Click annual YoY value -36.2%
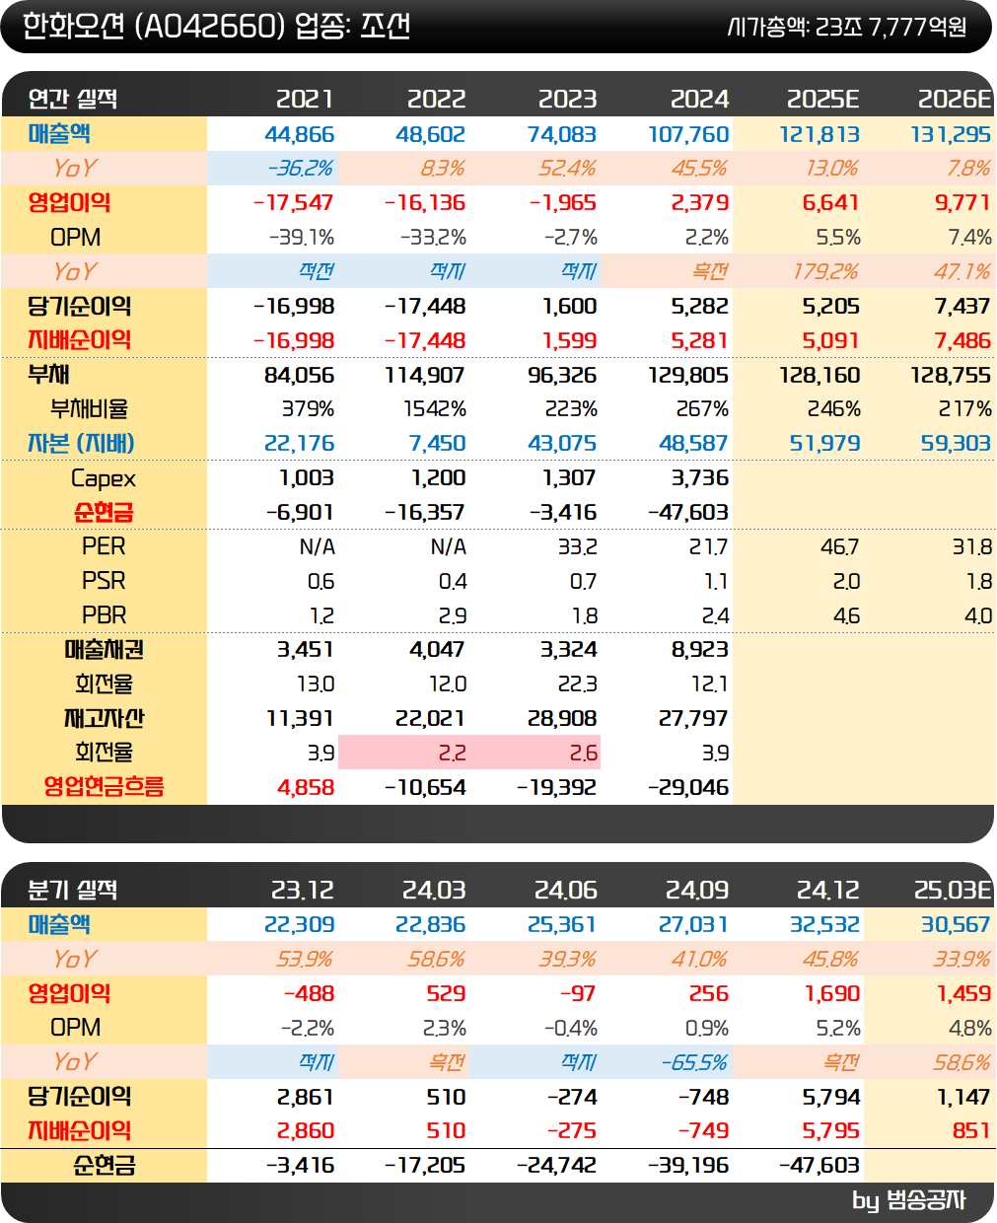 pos(301,169)
